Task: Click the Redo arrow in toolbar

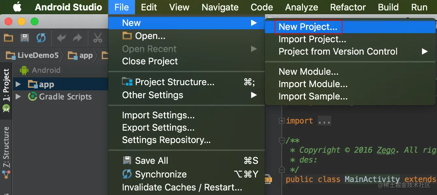Action: click(x=77, y=38)
